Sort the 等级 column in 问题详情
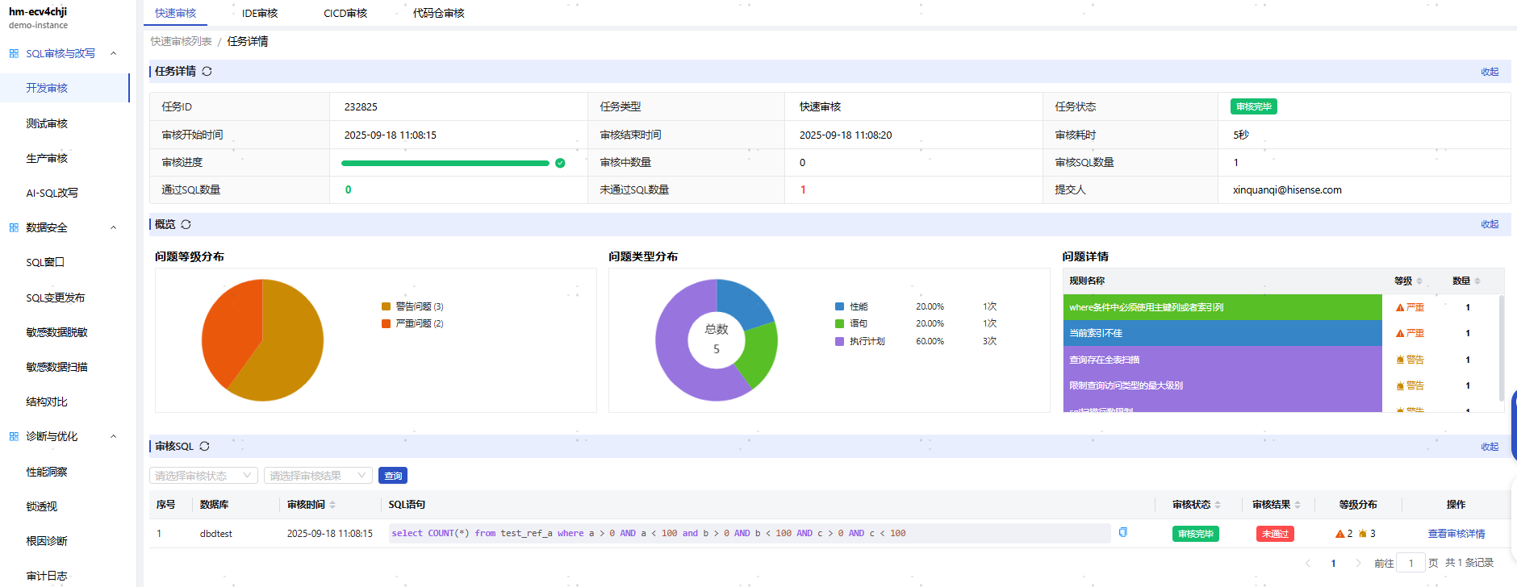This screenshot has height=587, width=1517. tap(1419, 281)
